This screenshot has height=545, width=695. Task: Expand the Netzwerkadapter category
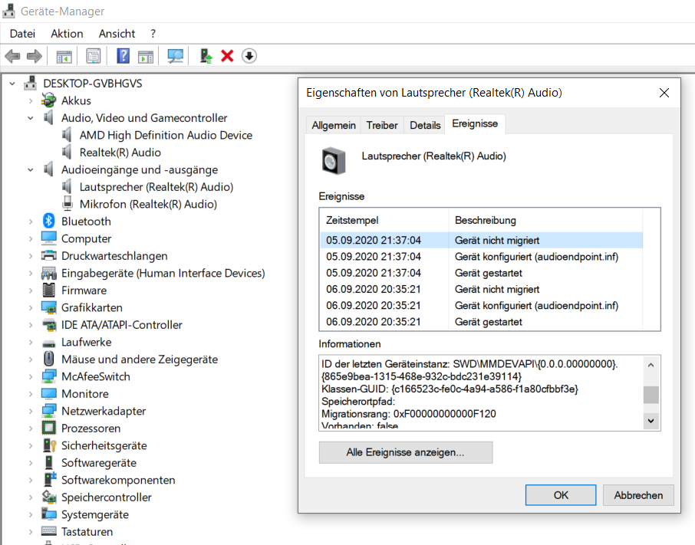pyautogui.click(x=31, y=411)
